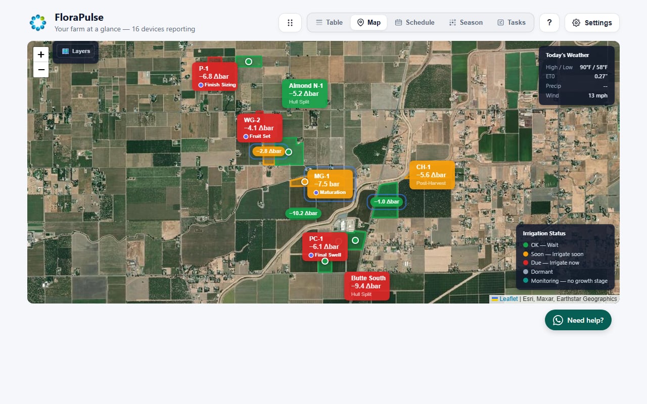Click the Final Swell stage dot on PC-1

tap(311, 255)
